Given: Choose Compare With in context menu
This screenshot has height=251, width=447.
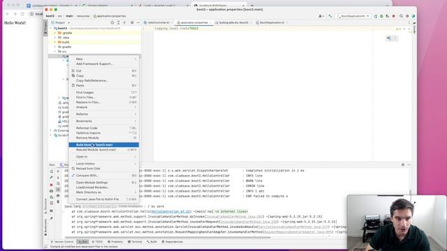Looking at the screenshot, I should [104, 176].
